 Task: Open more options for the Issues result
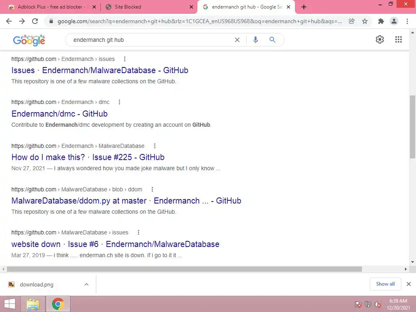(x=124, y=59)
